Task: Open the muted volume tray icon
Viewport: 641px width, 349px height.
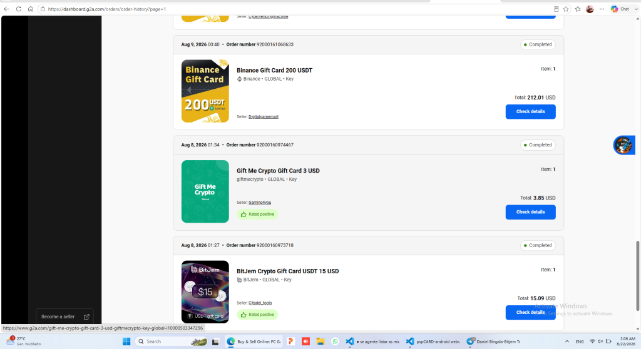Action: pos(600,341)
